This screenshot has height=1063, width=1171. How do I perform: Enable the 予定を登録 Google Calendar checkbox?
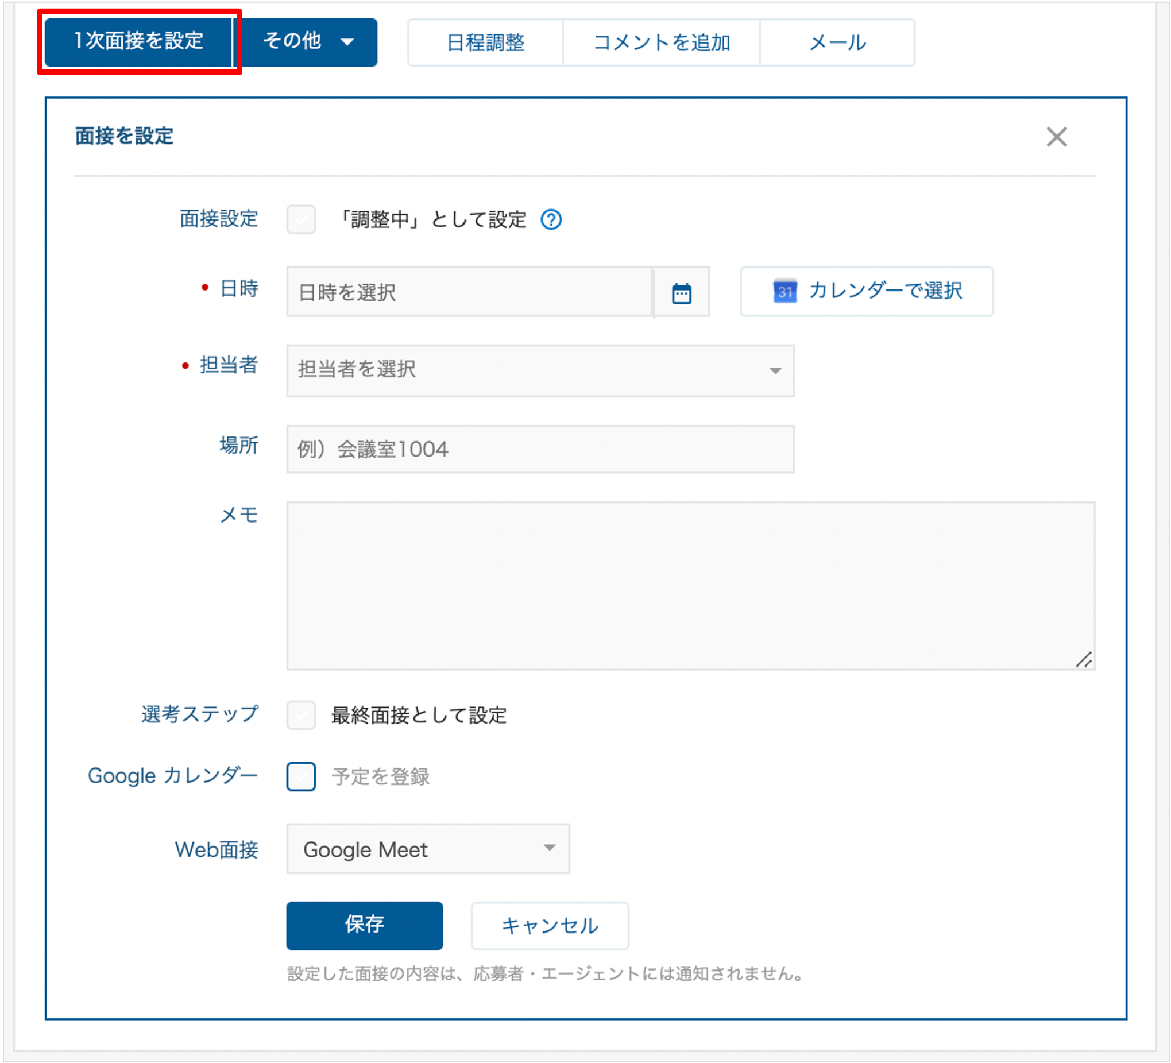click(301, 776)
